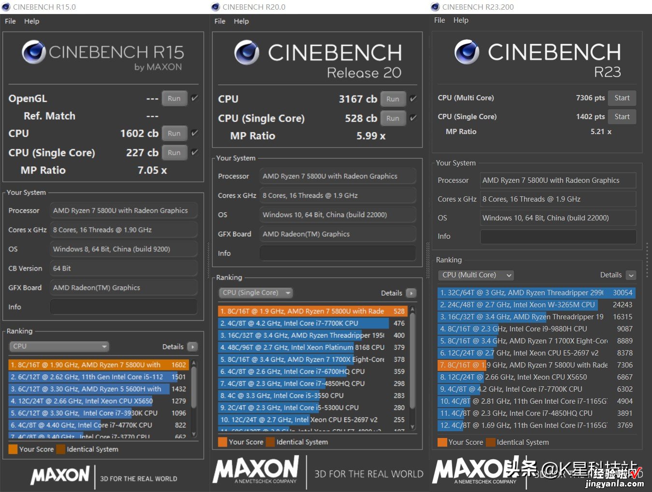This screenshot has height=492, width=652.
Task: Click the MAXON logo in R20 window
Action: click(x=256, y=471)
